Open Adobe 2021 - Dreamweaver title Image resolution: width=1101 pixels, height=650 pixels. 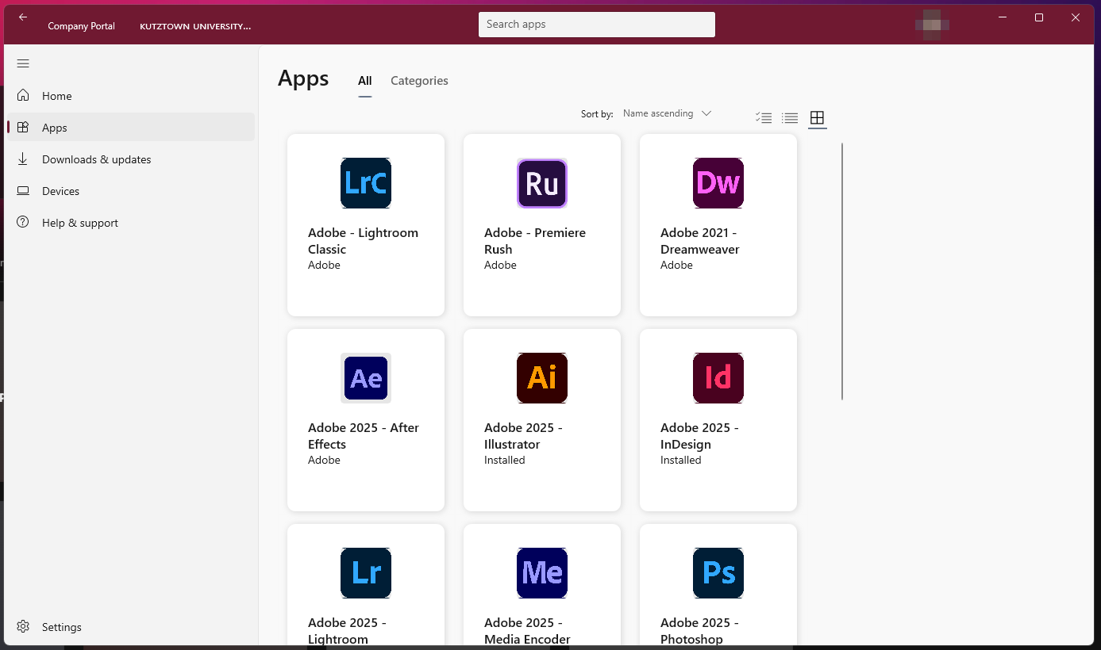click(x=700, y=241)
